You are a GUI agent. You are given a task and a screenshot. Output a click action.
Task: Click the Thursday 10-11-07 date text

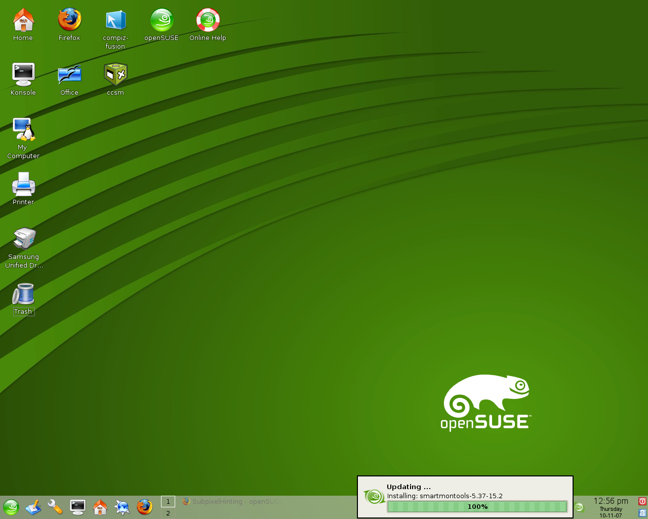(x=611, y=512)
